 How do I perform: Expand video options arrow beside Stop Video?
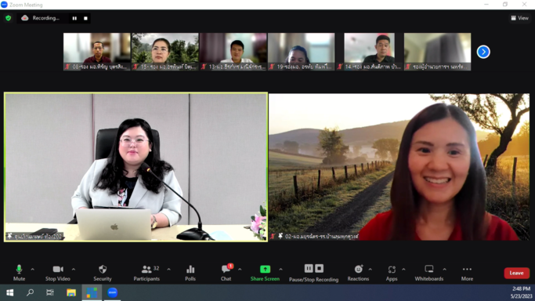click(74, 270)
